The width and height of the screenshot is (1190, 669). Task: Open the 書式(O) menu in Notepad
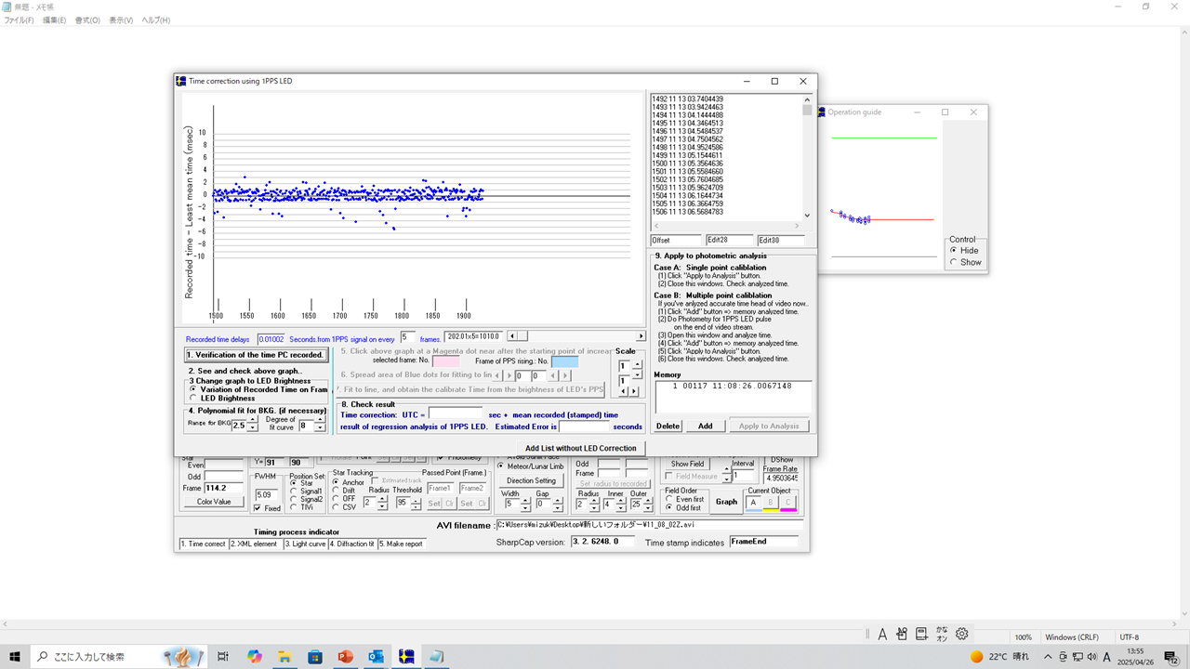coord(87,20)
